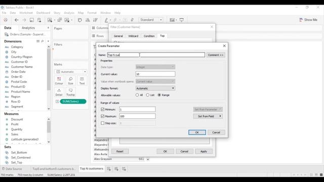Click the SUM(Sales) pill in Marks card
Screen dimensions: 324x182
[73, 101]
